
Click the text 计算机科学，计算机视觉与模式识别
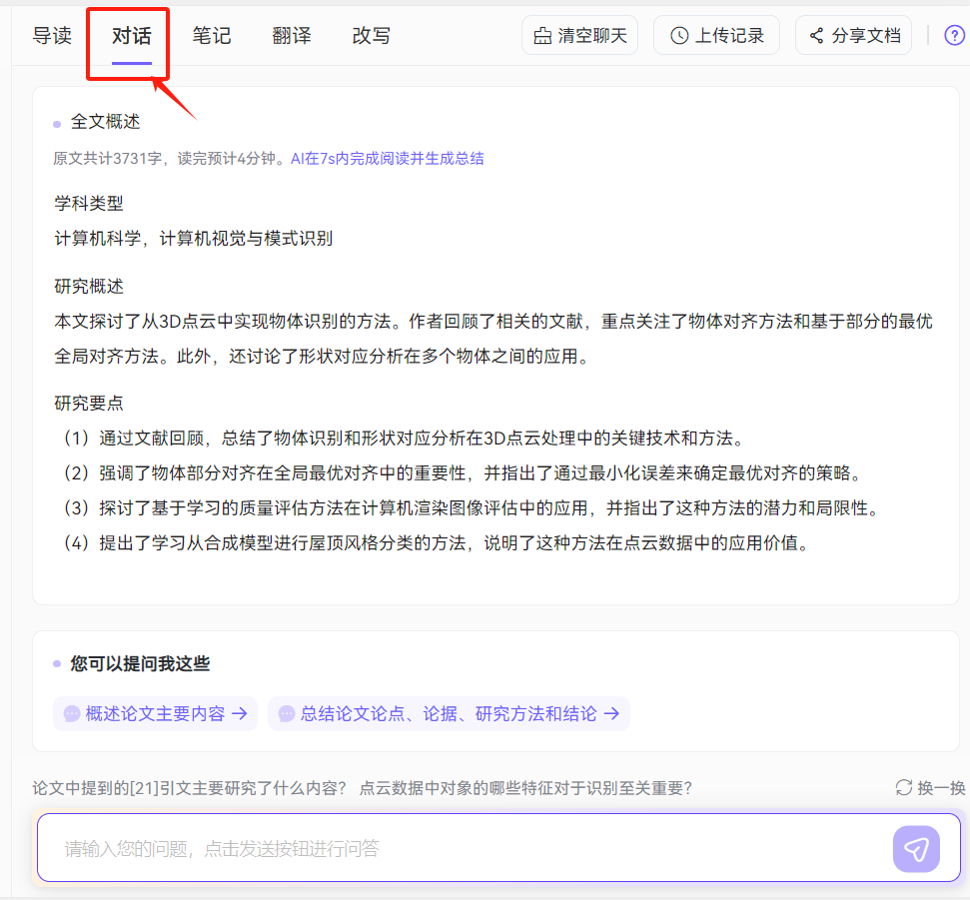pos(194,238)
